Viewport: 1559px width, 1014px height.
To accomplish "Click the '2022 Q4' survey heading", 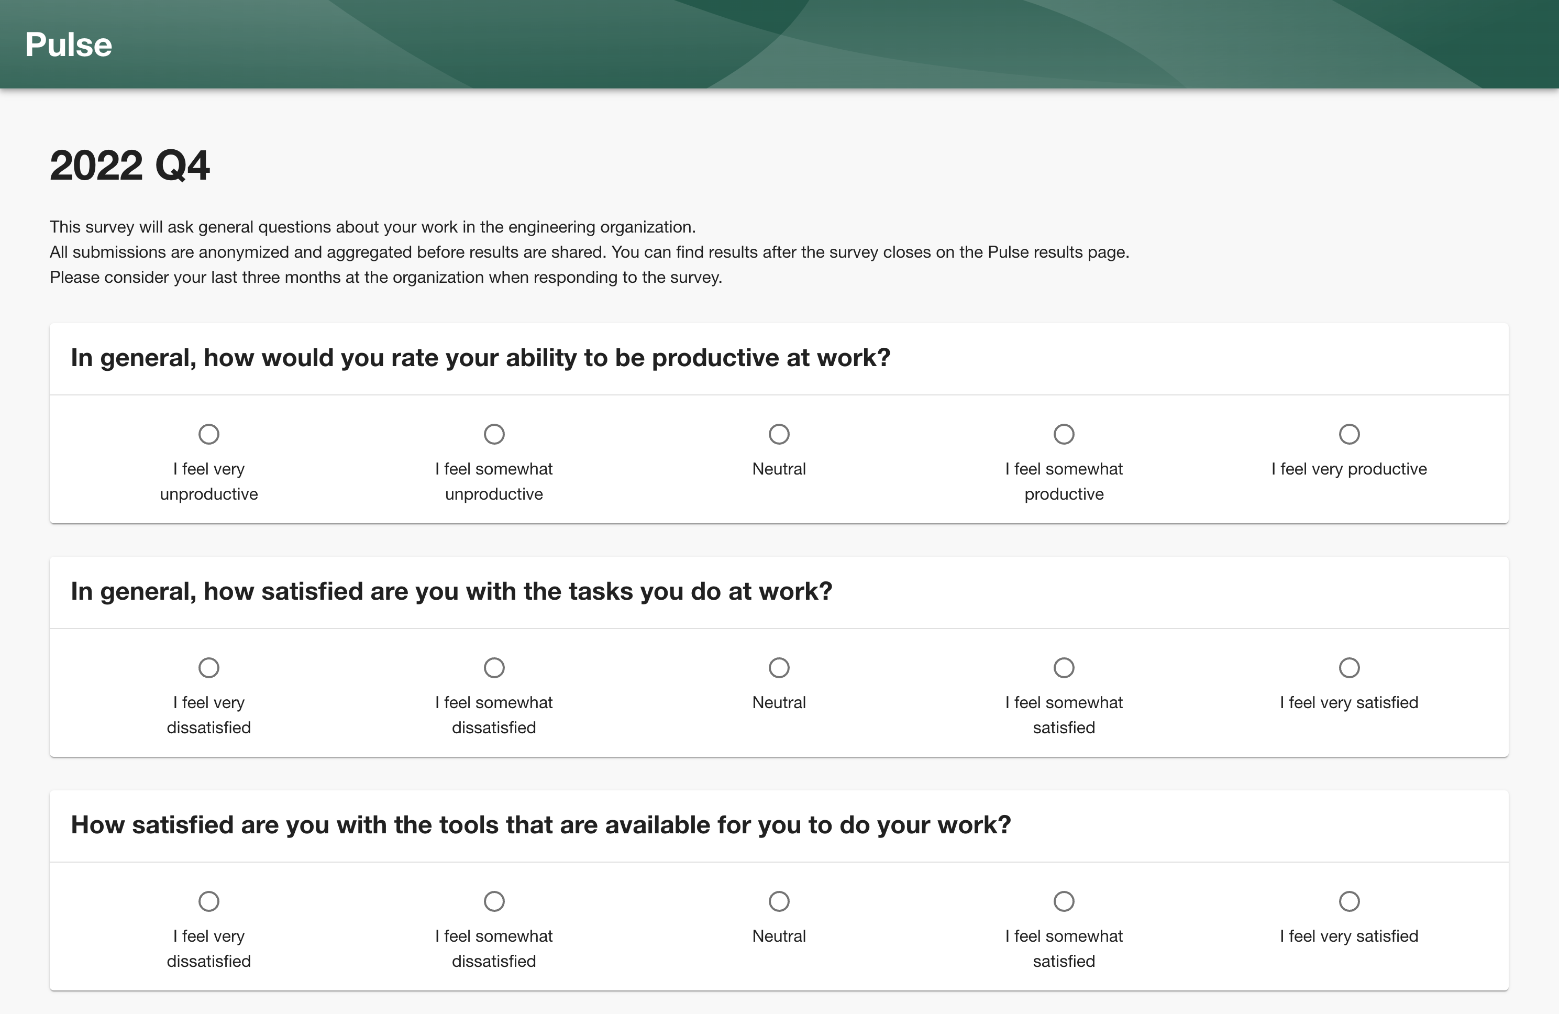I will (130, 165).
